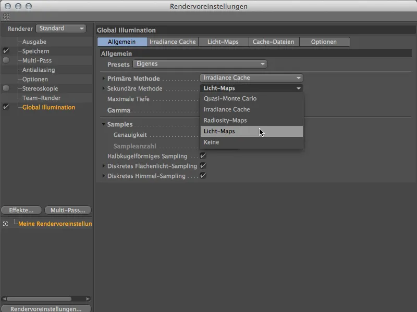Select Multi-Pass in the settings tree
Image resolution: width=417 pixels, height=312 pixels.
coord(37,60)
